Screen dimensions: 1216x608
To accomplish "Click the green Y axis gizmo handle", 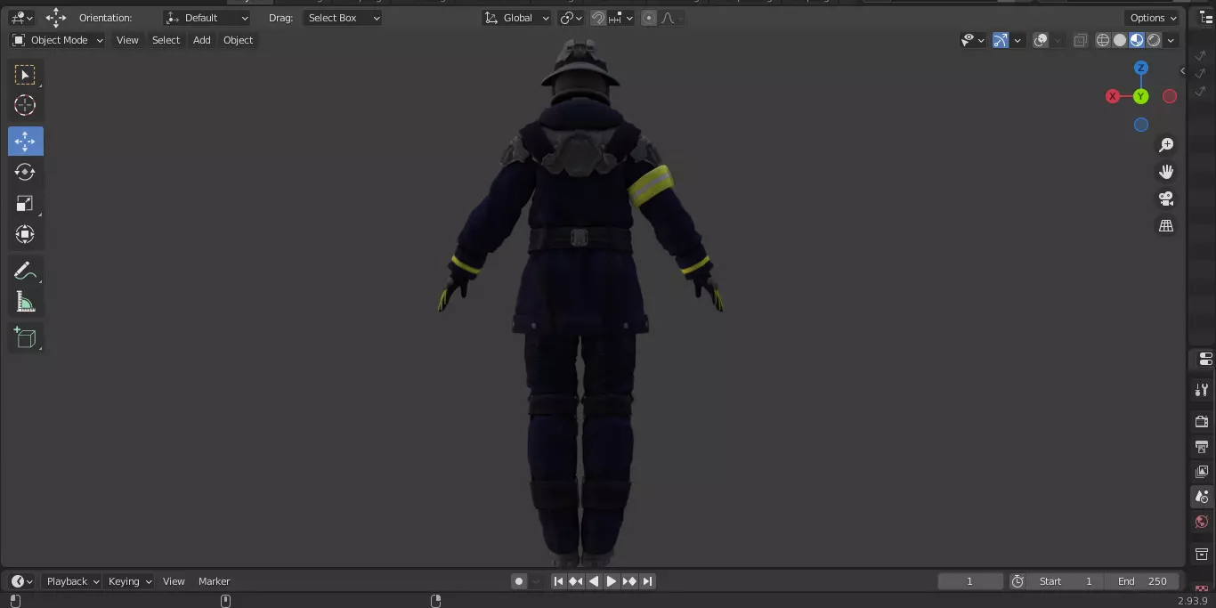I will [x=1141, y=96].
